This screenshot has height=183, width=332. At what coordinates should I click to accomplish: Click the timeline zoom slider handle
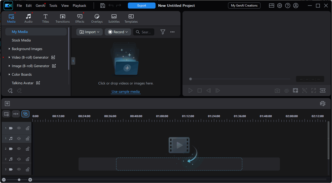19,180
